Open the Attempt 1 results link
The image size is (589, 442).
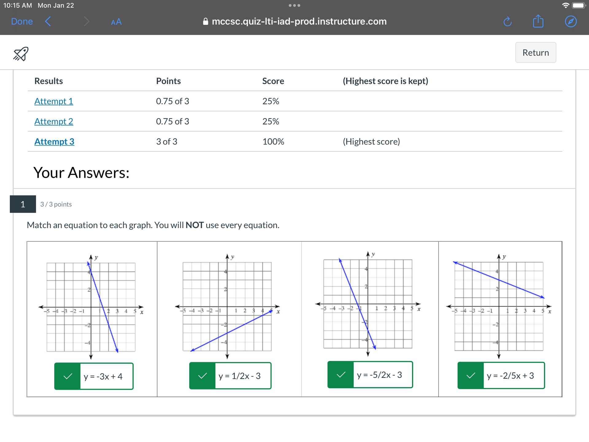54,101
